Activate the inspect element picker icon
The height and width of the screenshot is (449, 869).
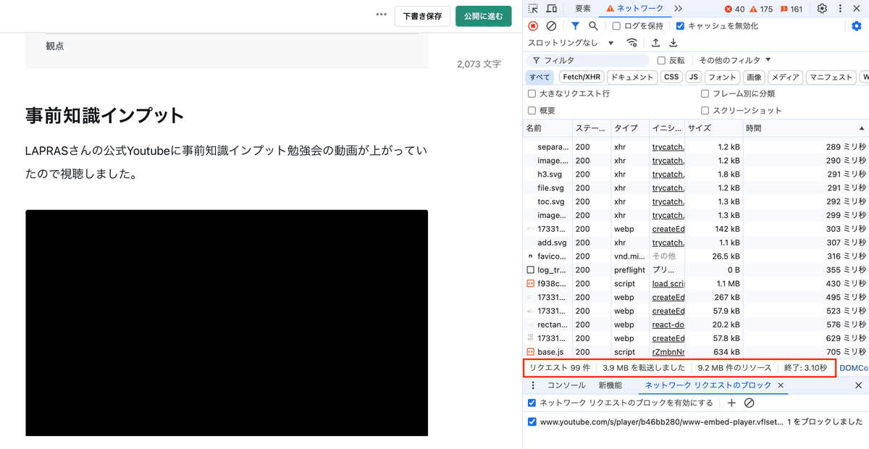coord(533,9)
